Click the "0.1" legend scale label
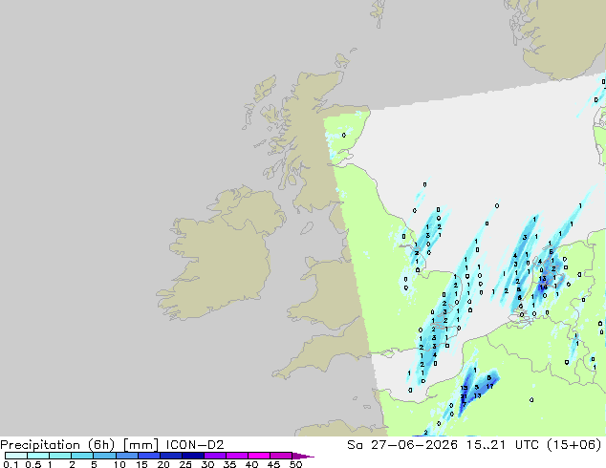606x468 pixels. coord(11,464)
